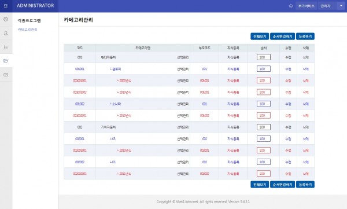
Task: Click the 코드 column header
Action: click(80, 48)
